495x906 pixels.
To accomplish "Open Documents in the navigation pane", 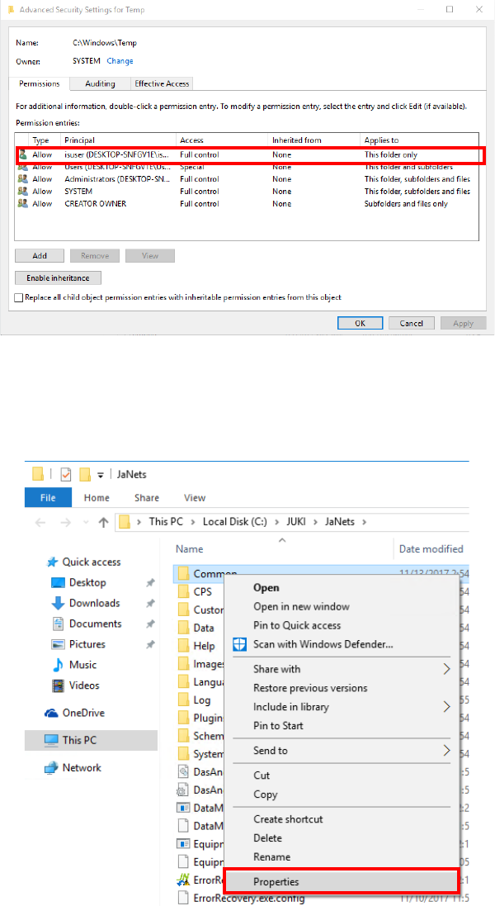I will (95, 624).
